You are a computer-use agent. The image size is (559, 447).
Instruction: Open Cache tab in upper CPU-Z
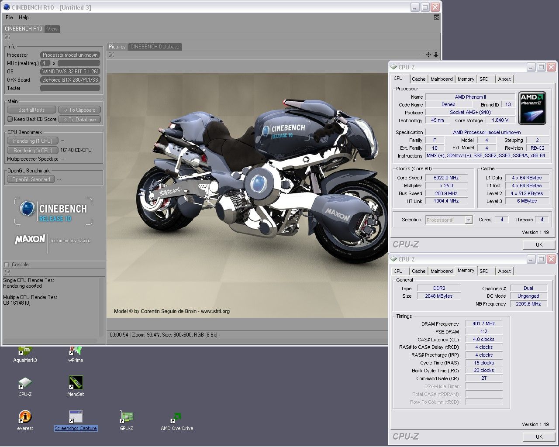418,79
